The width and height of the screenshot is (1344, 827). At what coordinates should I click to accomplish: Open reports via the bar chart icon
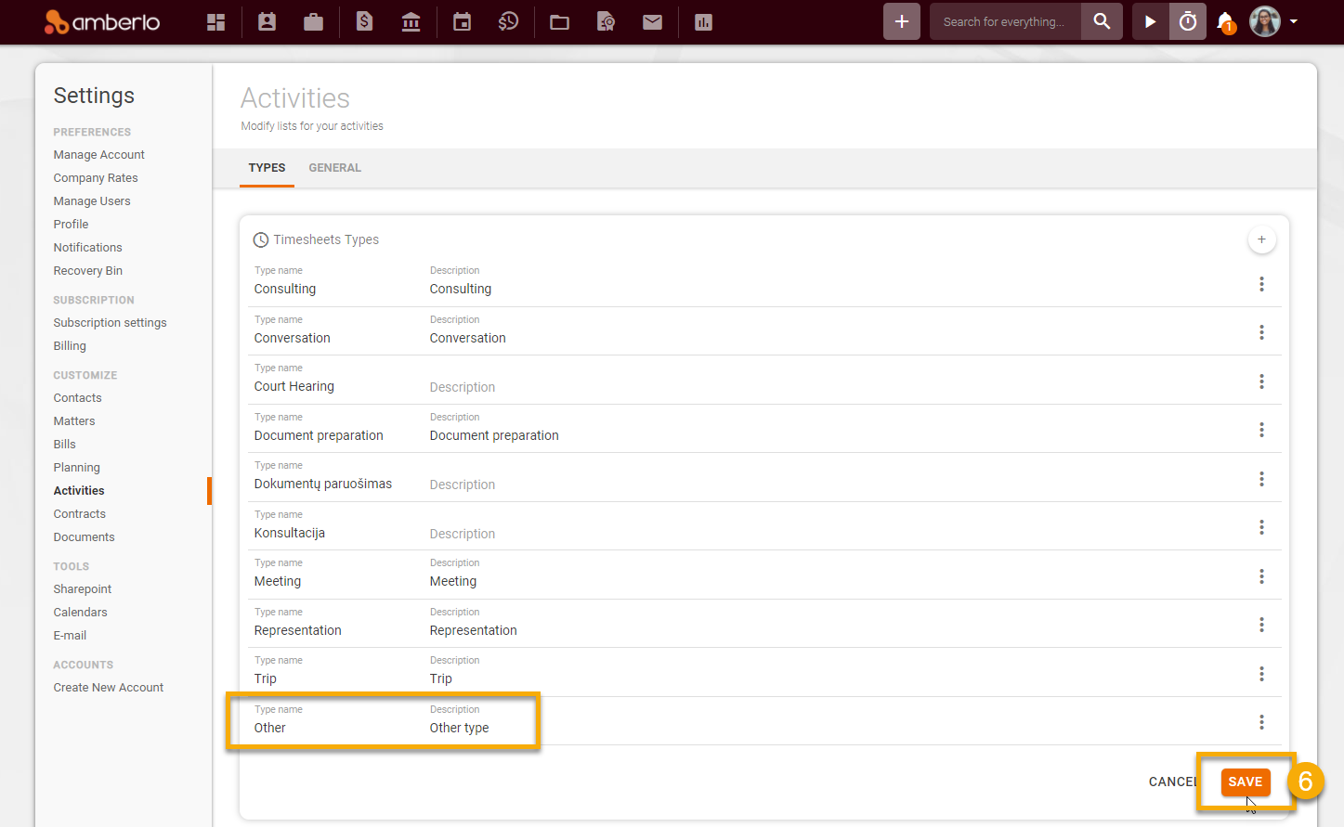tap(703, 21)
